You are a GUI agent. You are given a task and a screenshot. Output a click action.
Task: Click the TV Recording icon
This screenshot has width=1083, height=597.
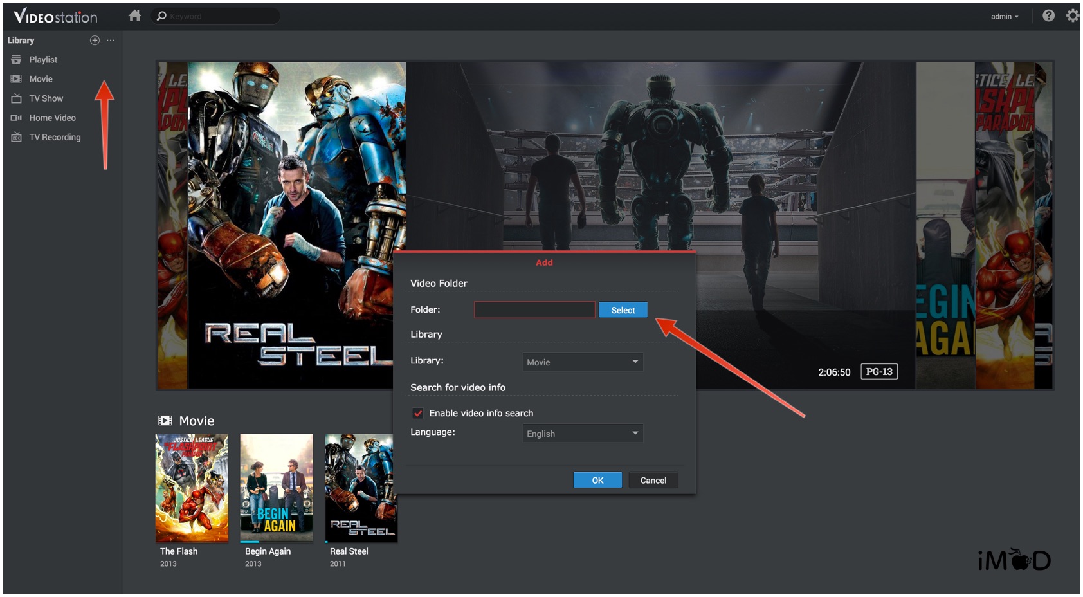point(16,137)
